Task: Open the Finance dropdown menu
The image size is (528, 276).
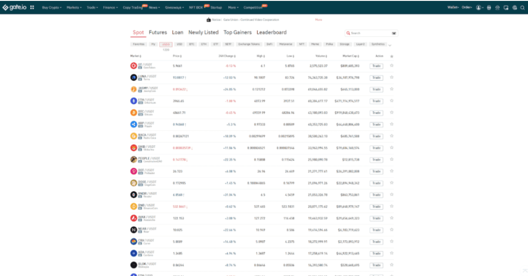Action: (110, 7)
